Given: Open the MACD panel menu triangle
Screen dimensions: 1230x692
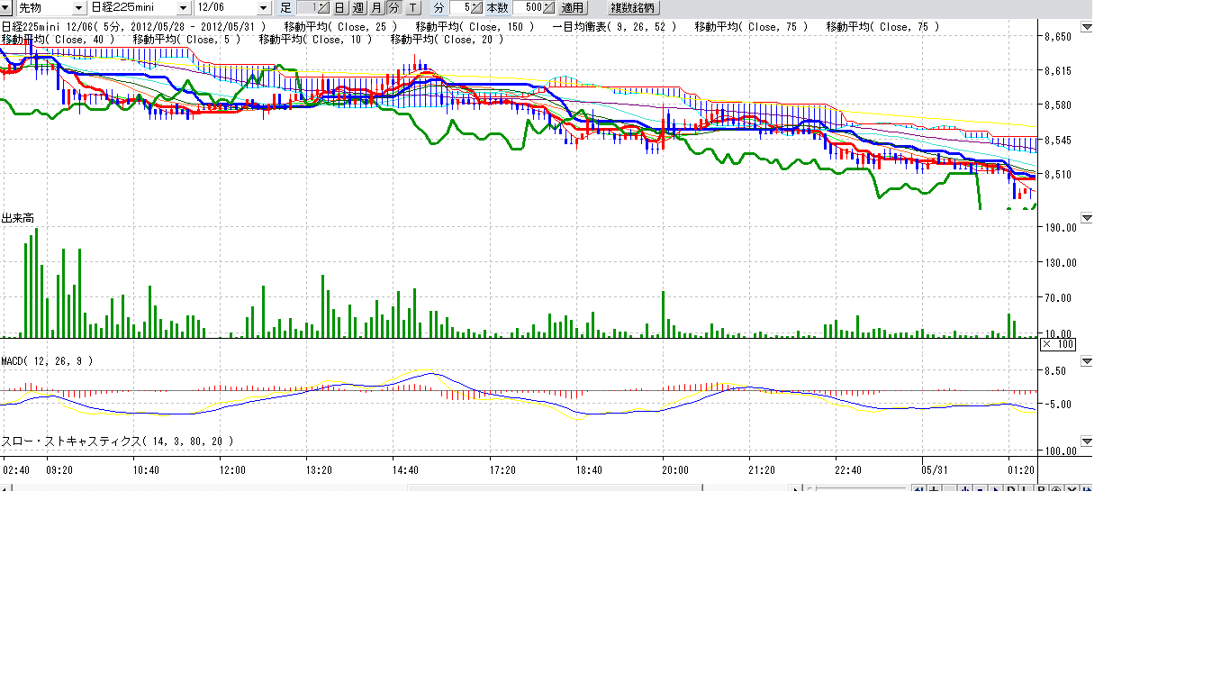Looking at the screenshot, I should tap(1086, 361).
